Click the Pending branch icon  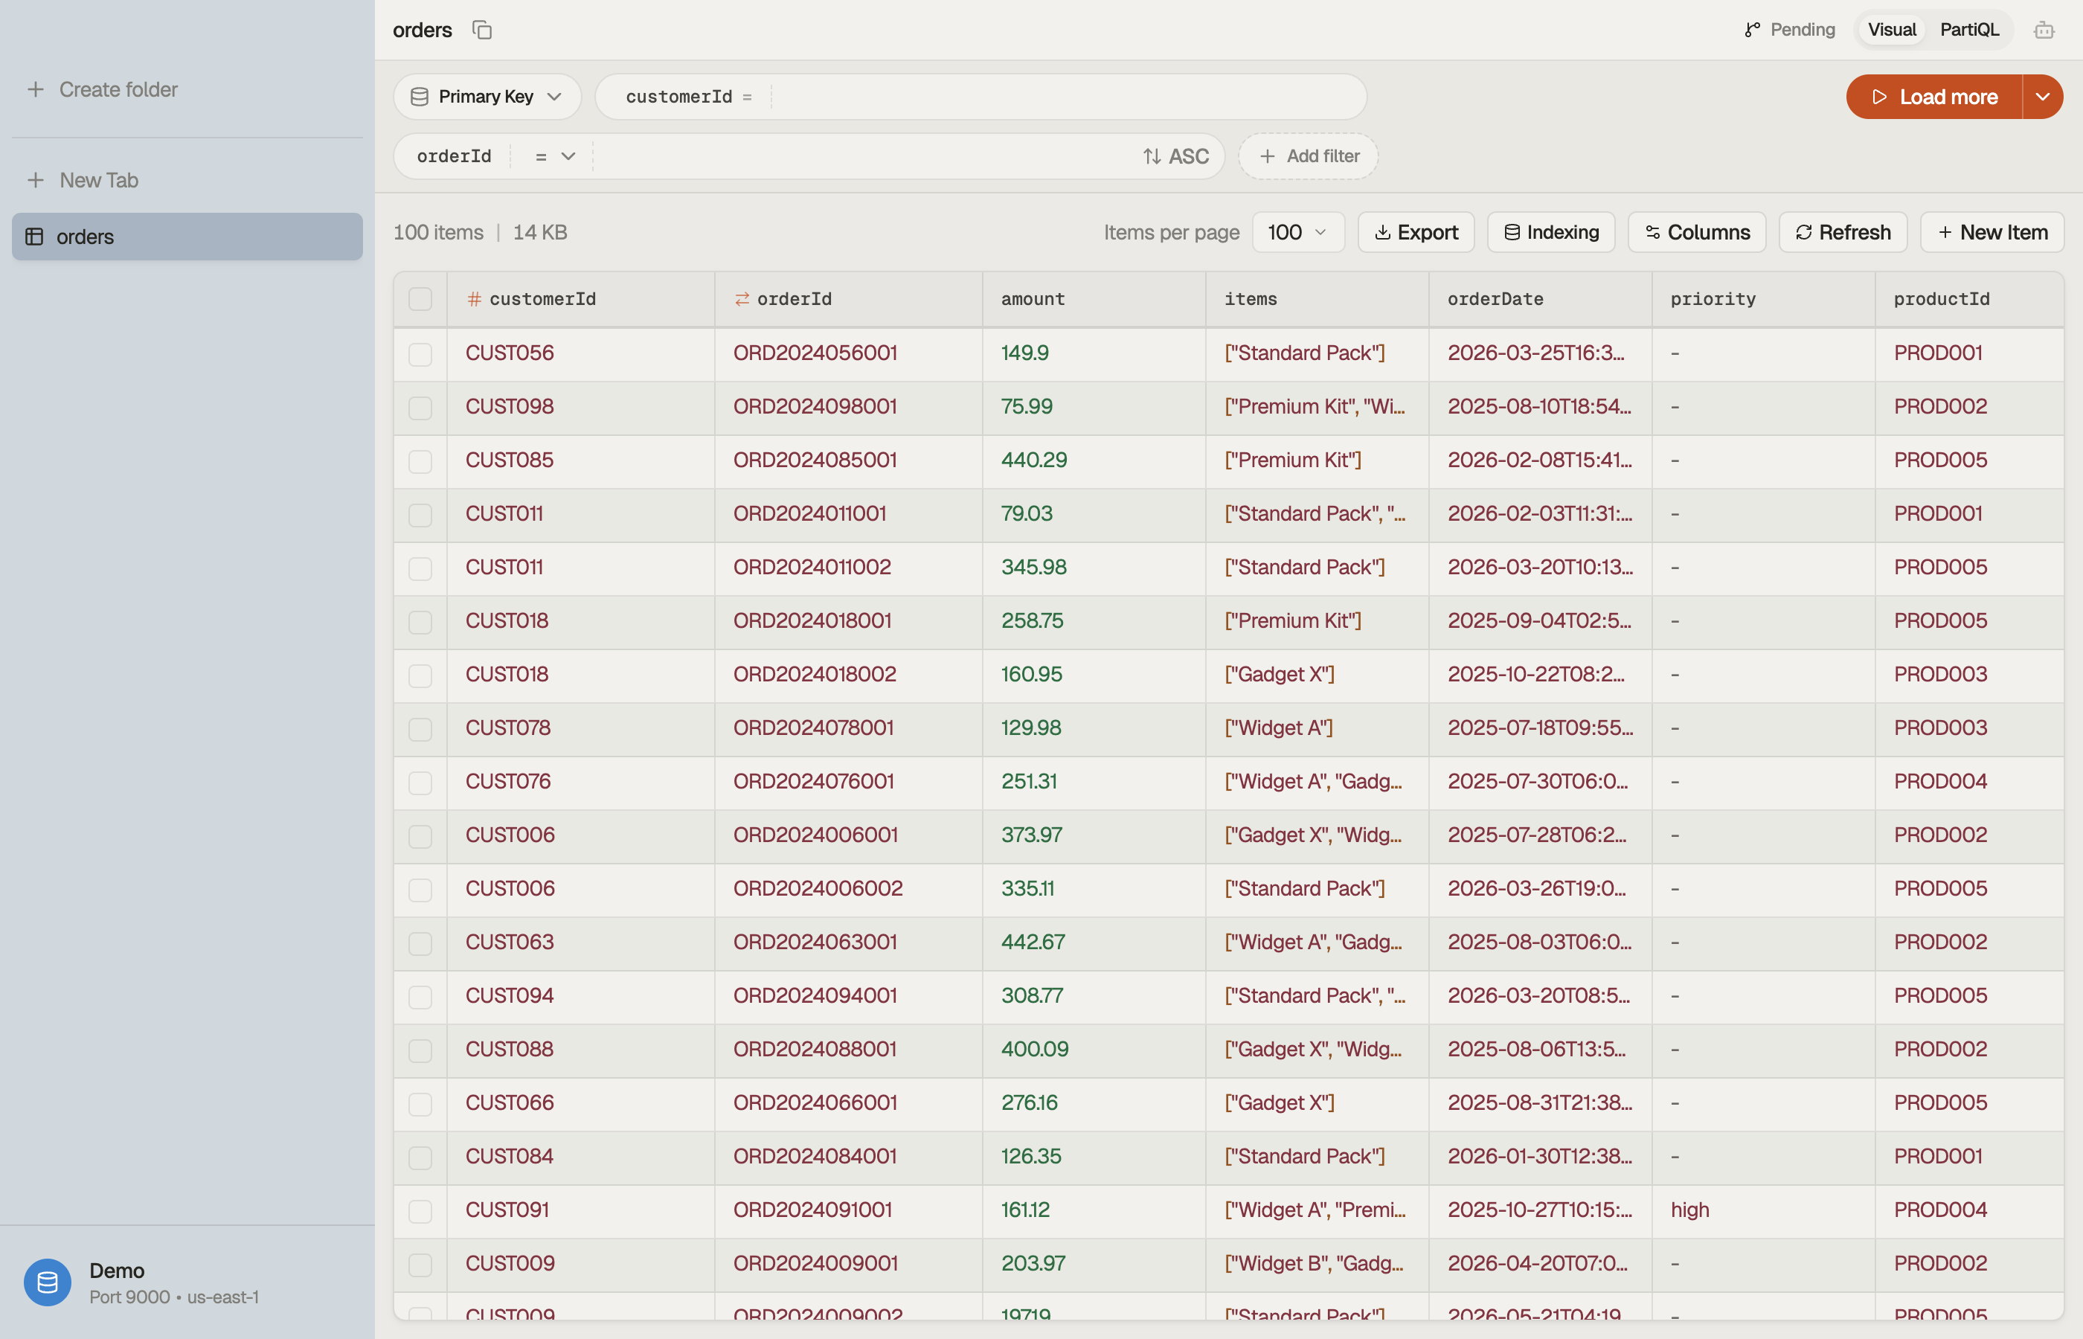pos(1753,30)
